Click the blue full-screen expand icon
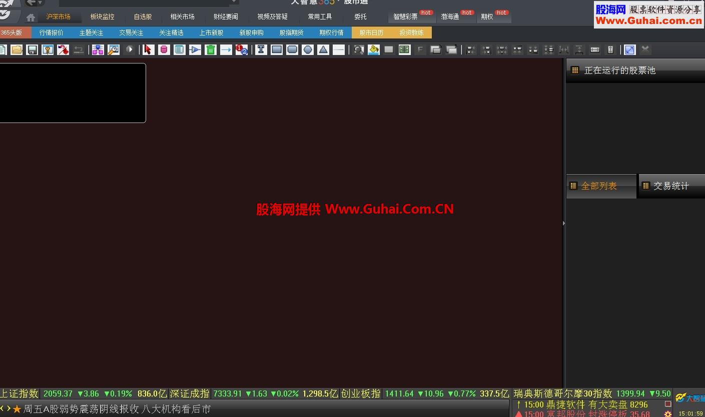 tap(630, 49)
